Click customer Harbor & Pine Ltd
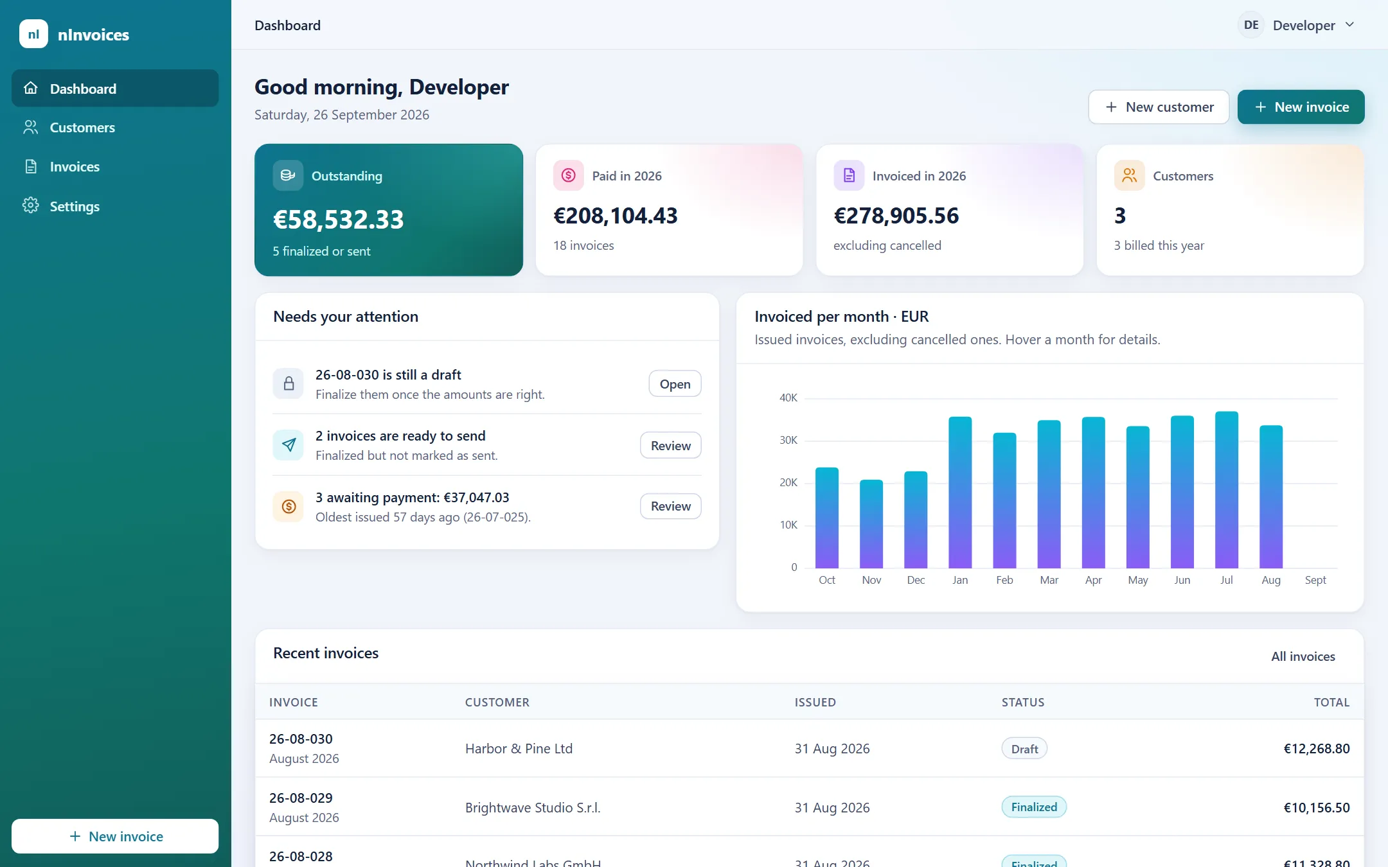The image size is (1388, 867). pyautogui.click(x=519, y=748)
